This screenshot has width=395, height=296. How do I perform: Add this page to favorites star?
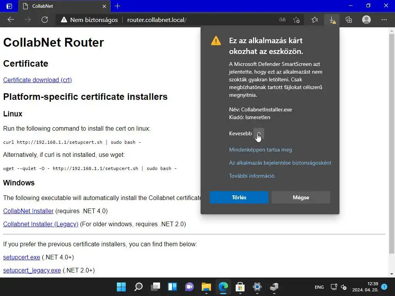click(x=297, y=20)
